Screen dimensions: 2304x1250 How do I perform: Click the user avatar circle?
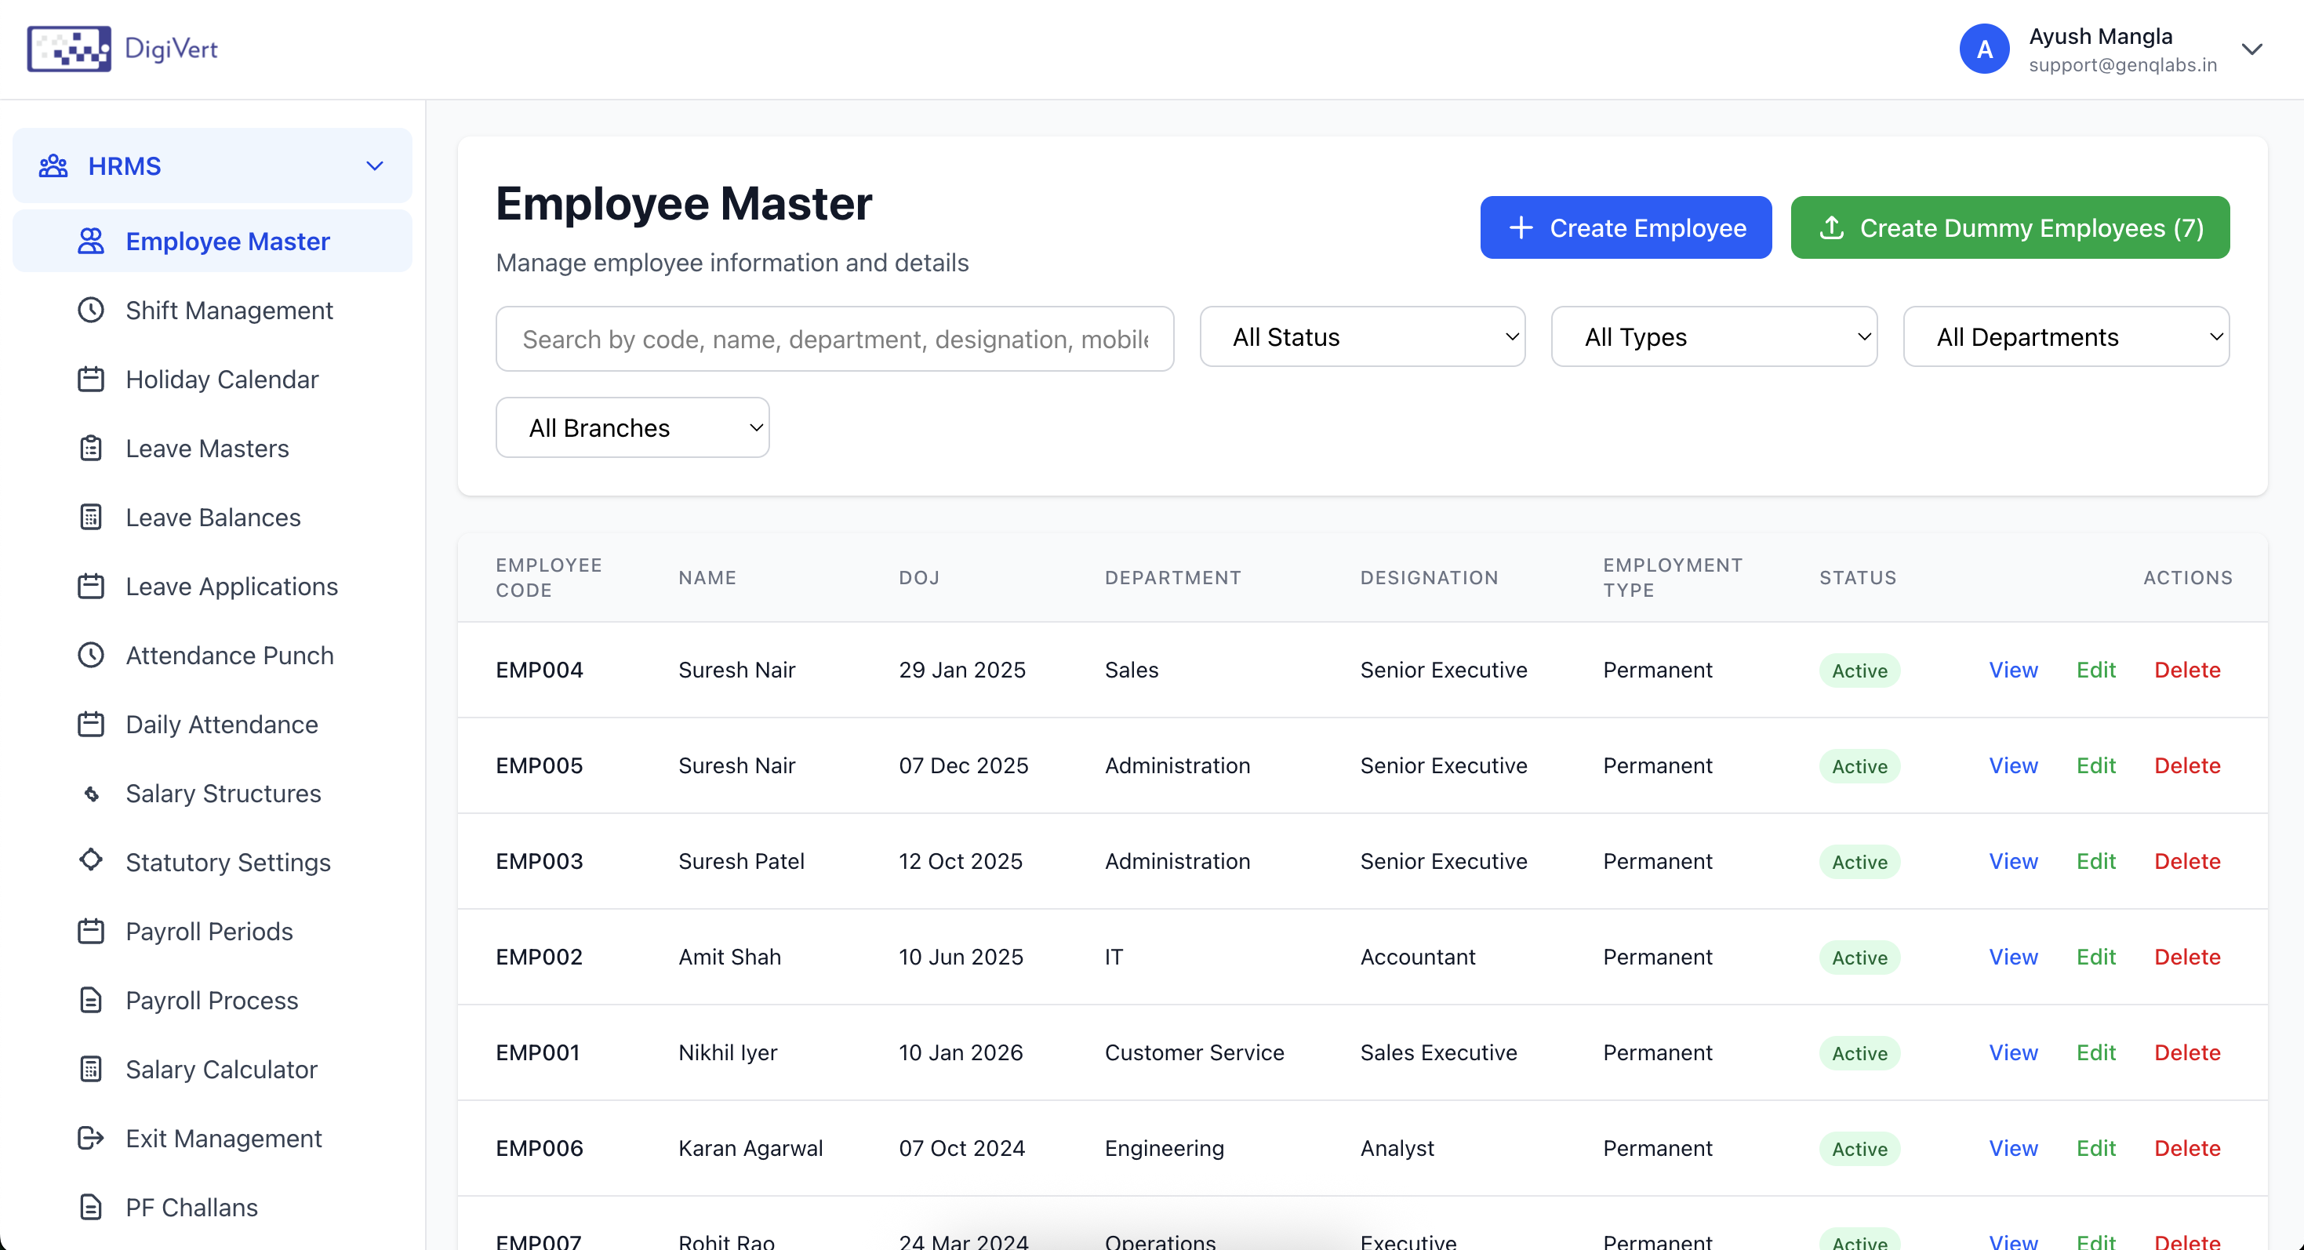(1984, 49)
